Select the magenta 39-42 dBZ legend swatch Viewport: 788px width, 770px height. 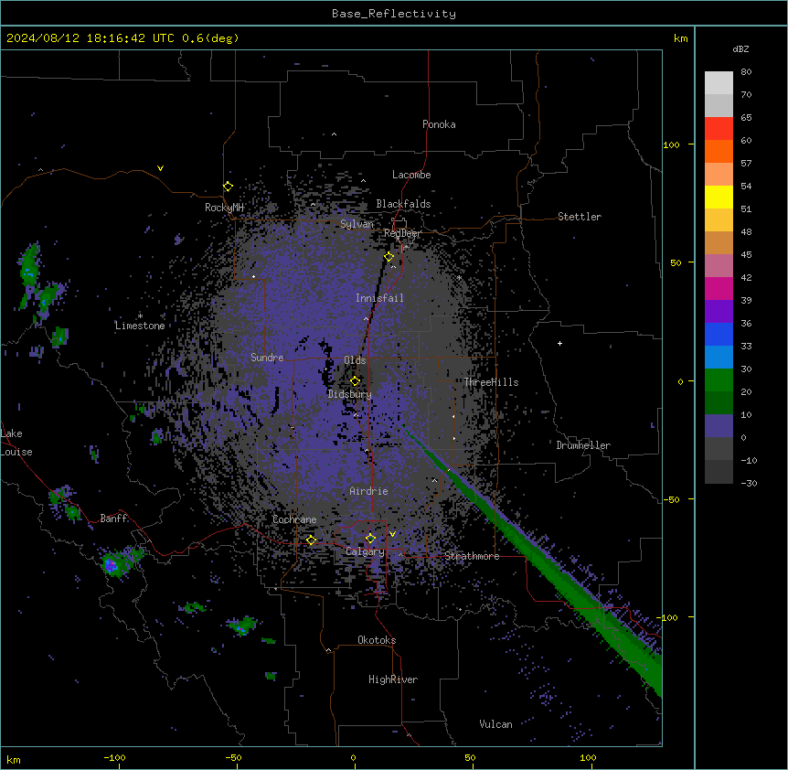pos(719,288)
